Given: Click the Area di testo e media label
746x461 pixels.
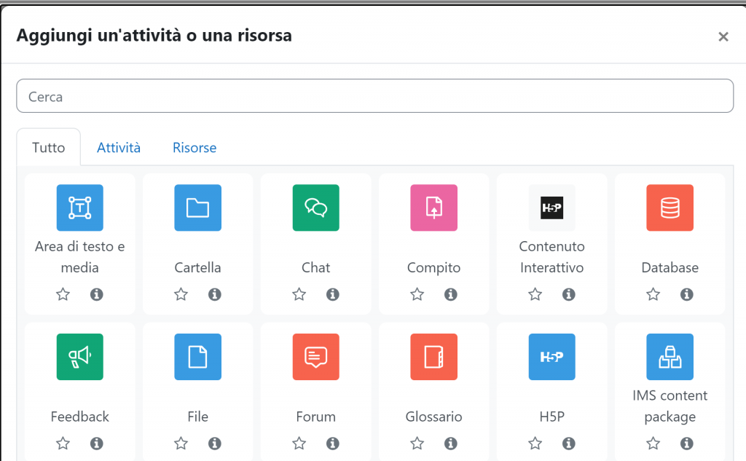Looking at the screenshot, I should 80,257.
